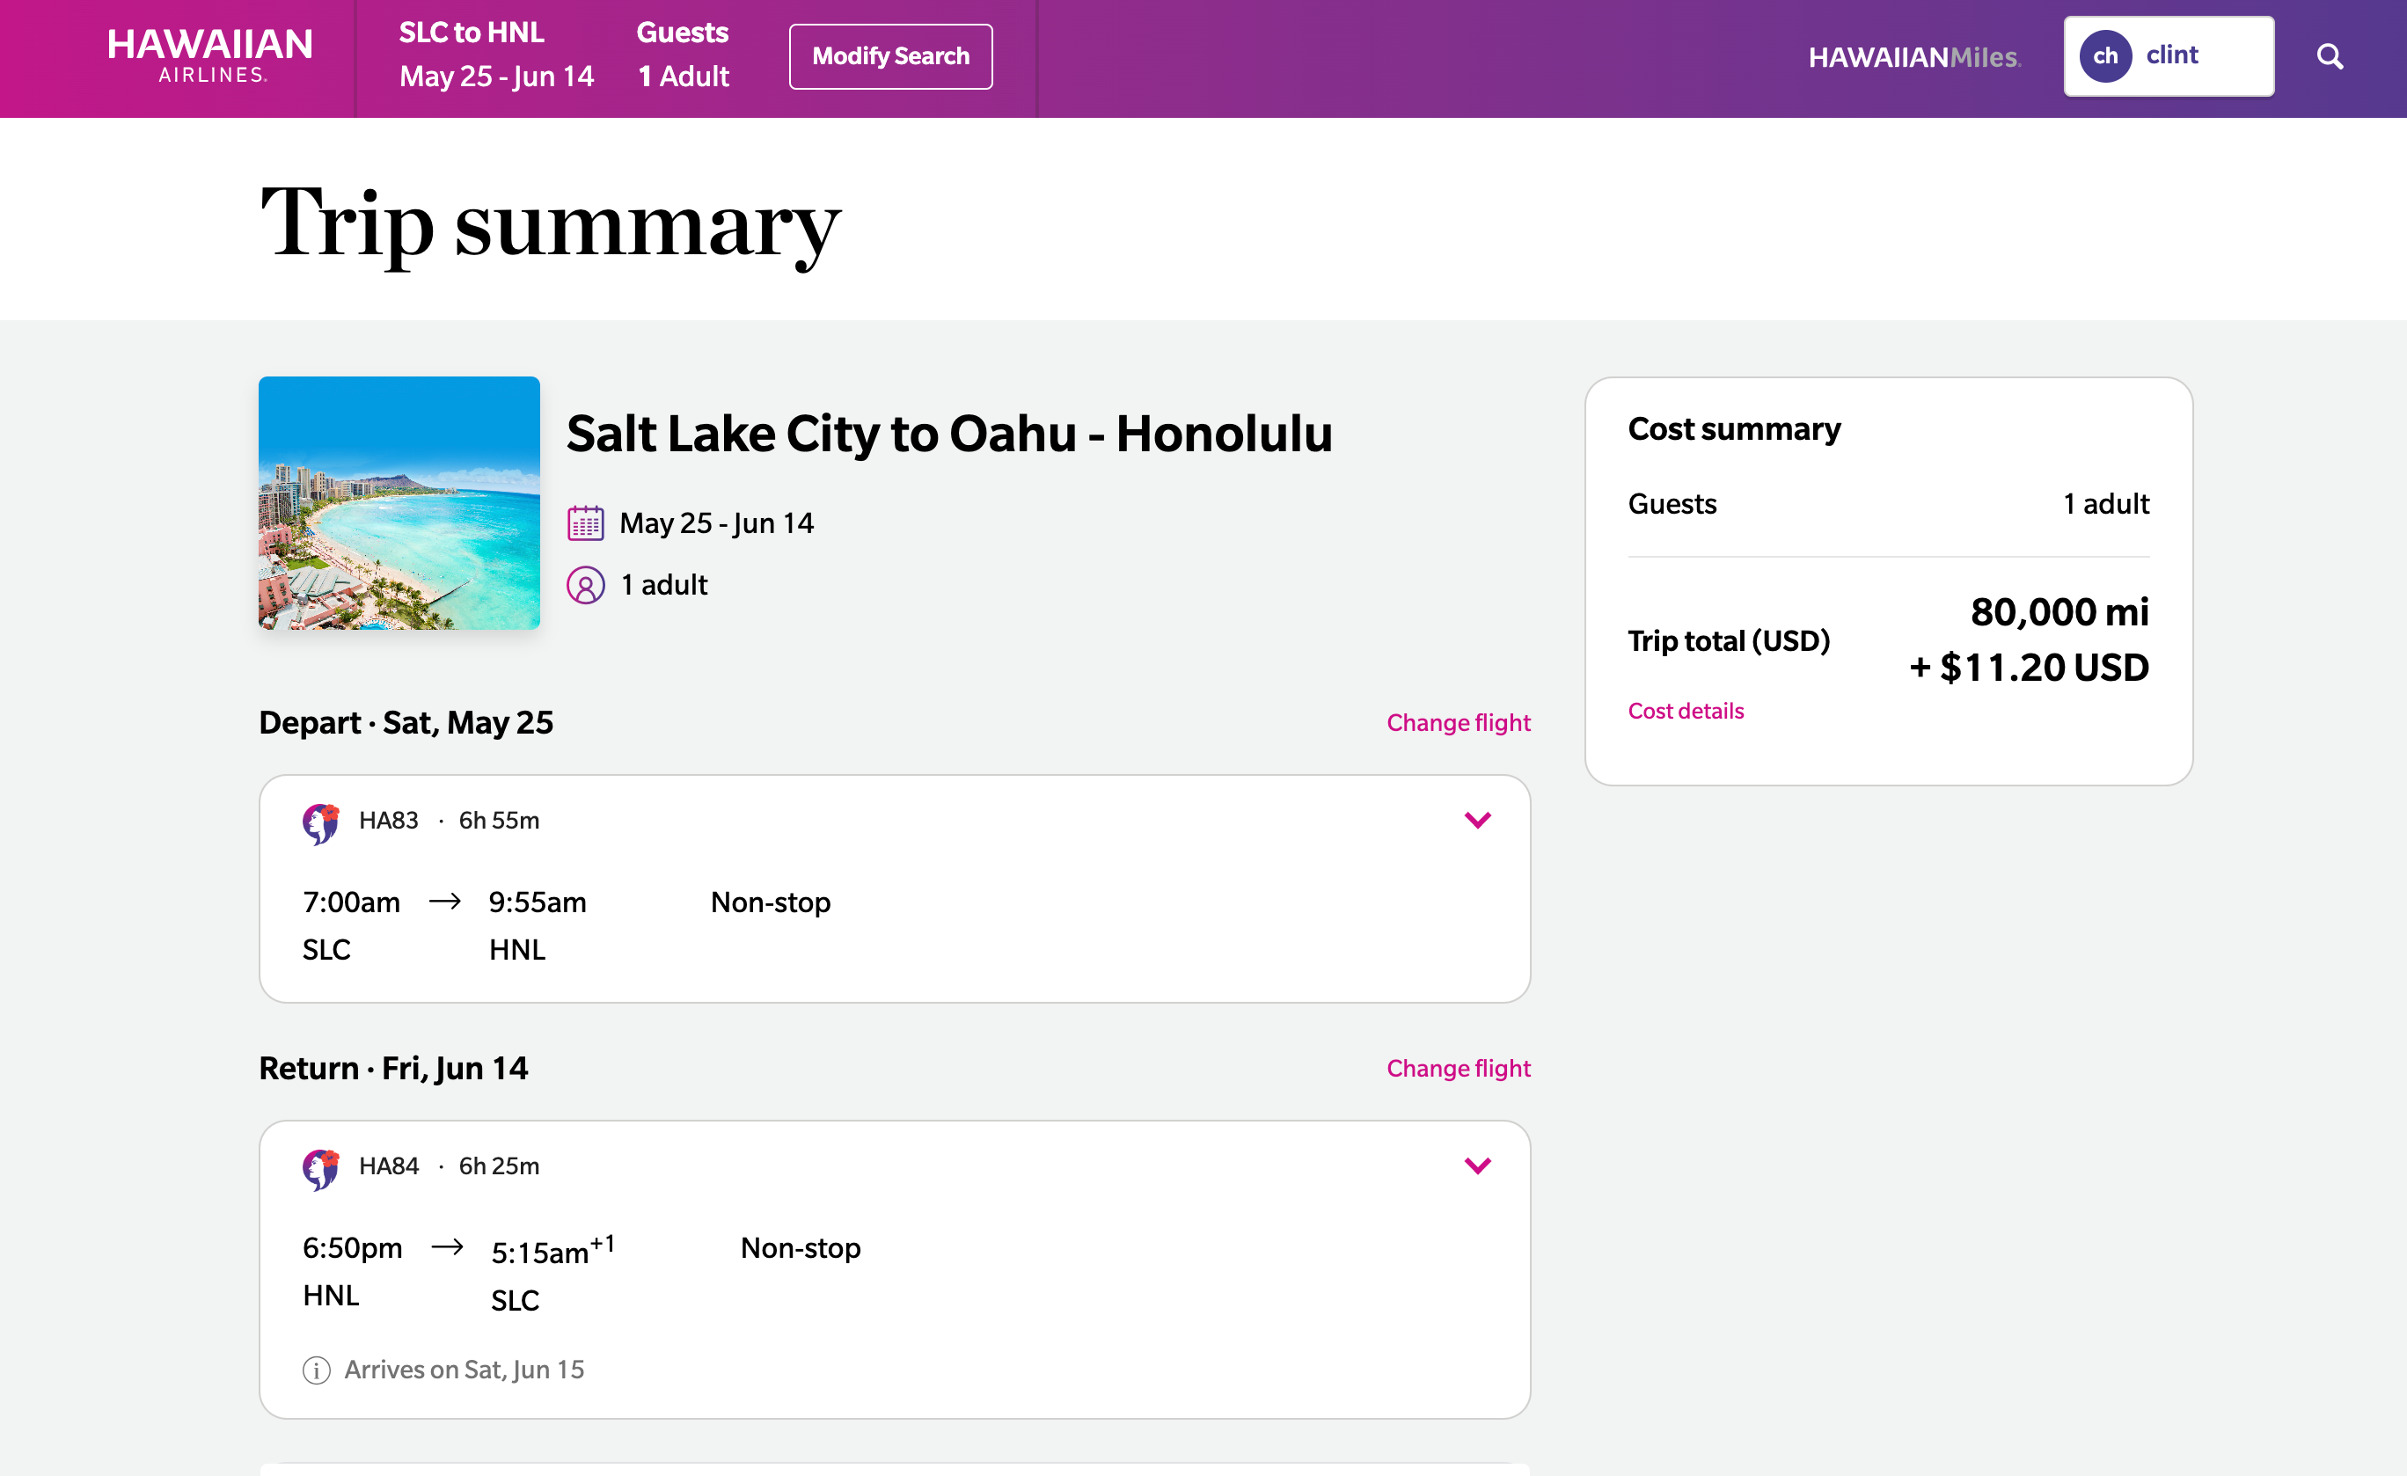Viewport: 2407px width, 1476px height.
Task: Click the person icon next to 1 adult
Action: [x=584, y=584]
